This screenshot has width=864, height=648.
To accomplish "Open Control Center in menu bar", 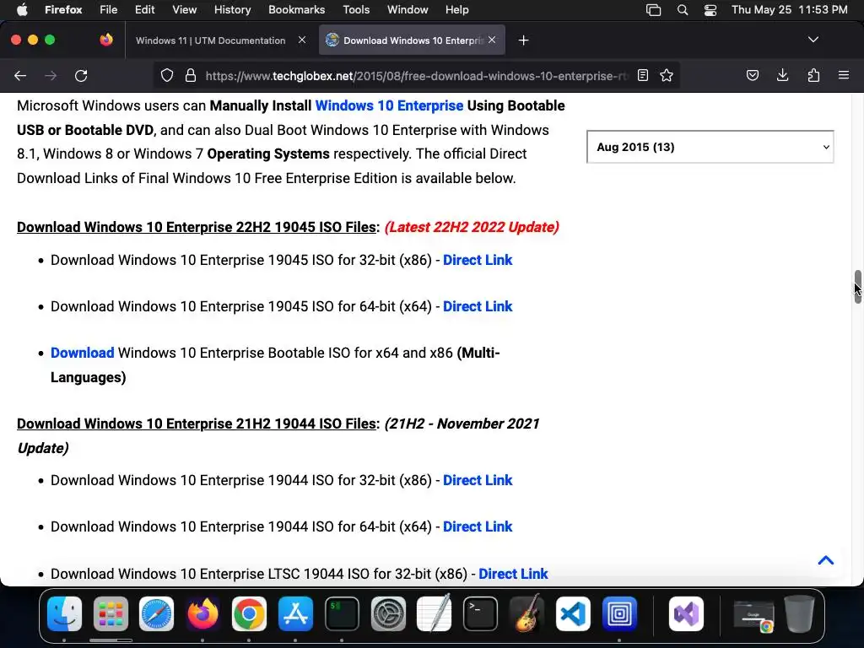I will tap(710, 10).
